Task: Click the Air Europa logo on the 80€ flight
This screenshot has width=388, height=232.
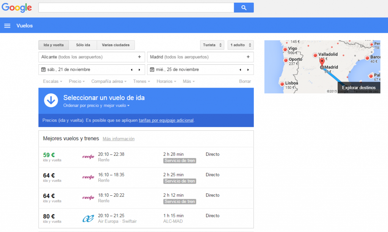Action: pyautogui.click(x=87, y=218)
